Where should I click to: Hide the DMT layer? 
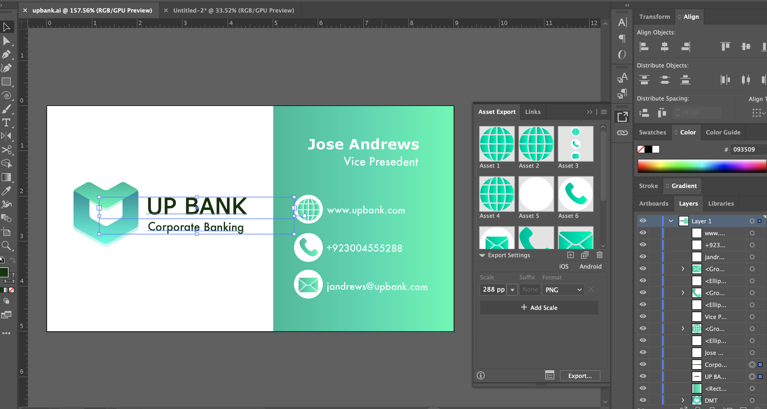click(643, 400)
